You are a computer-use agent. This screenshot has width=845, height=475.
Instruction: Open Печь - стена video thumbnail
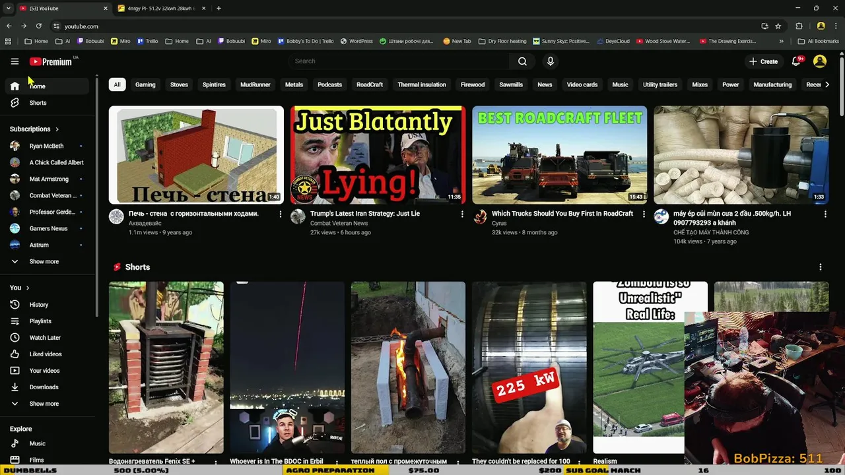[196, 155]
